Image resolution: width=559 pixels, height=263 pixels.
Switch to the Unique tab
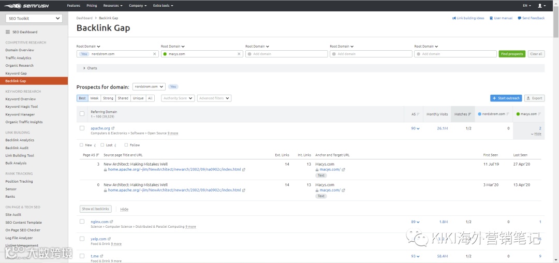pos(138,98)
